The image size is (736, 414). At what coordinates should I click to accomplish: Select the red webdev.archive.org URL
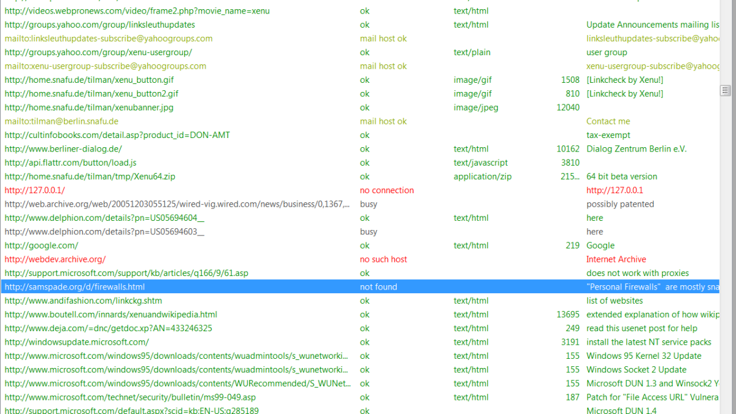pos(55,259)
